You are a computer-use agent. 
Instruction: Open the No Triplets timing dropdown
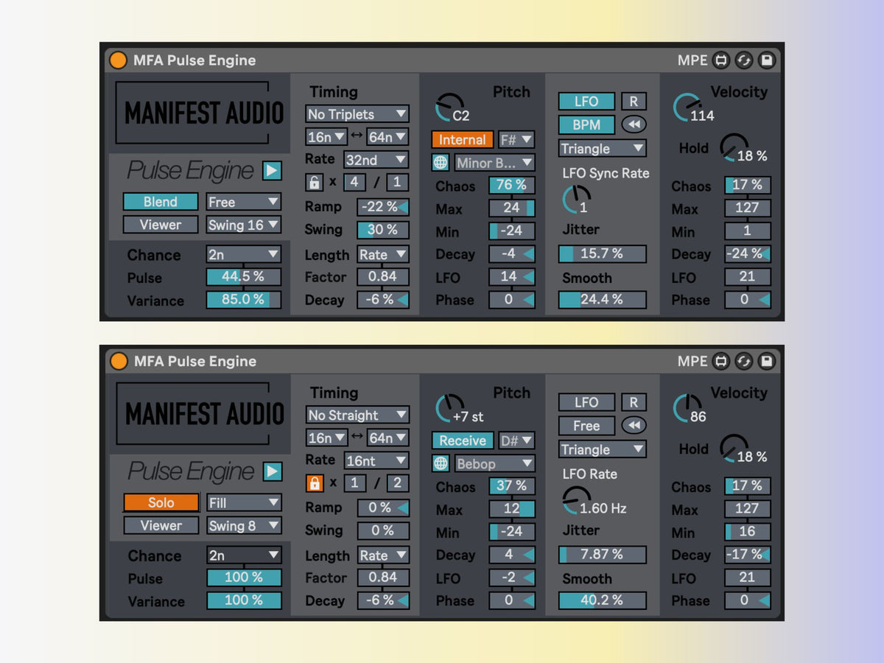pos(357,114)
